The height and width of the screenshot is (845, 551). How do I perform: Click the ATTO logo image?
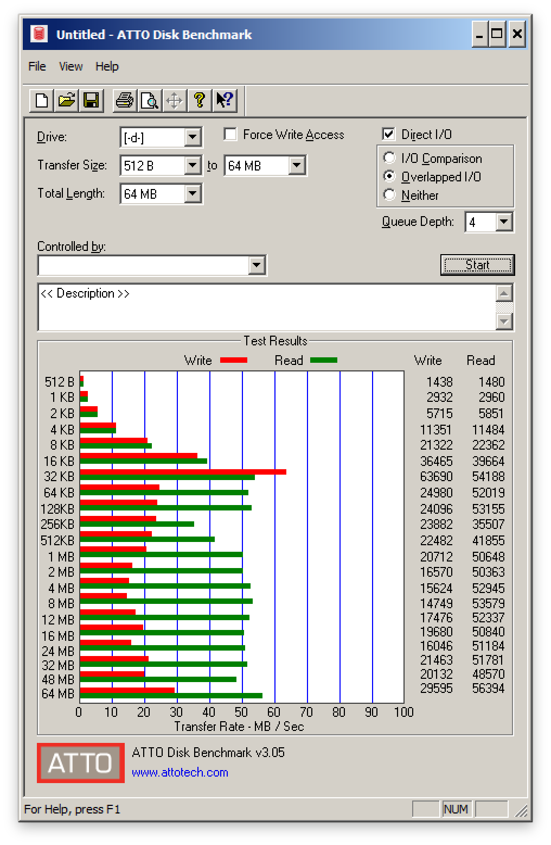pyautogui.click(x=81, y=763)
